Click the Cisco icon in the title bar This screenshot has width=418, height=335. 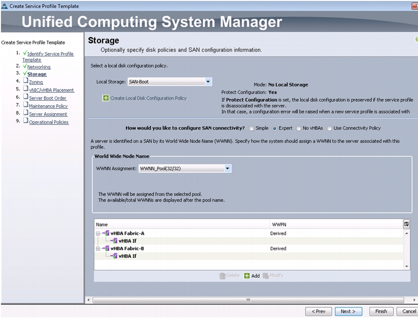tap(5, 6)
